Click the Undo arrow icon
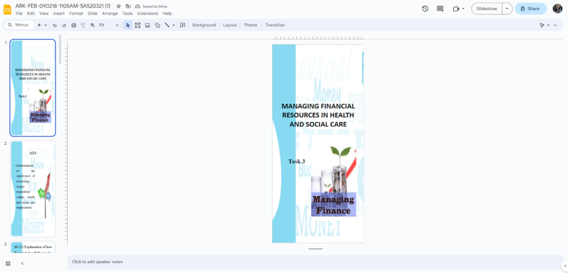Image resolution: width=568 pixels, height=273 pixels. click(x=54, y=25)
